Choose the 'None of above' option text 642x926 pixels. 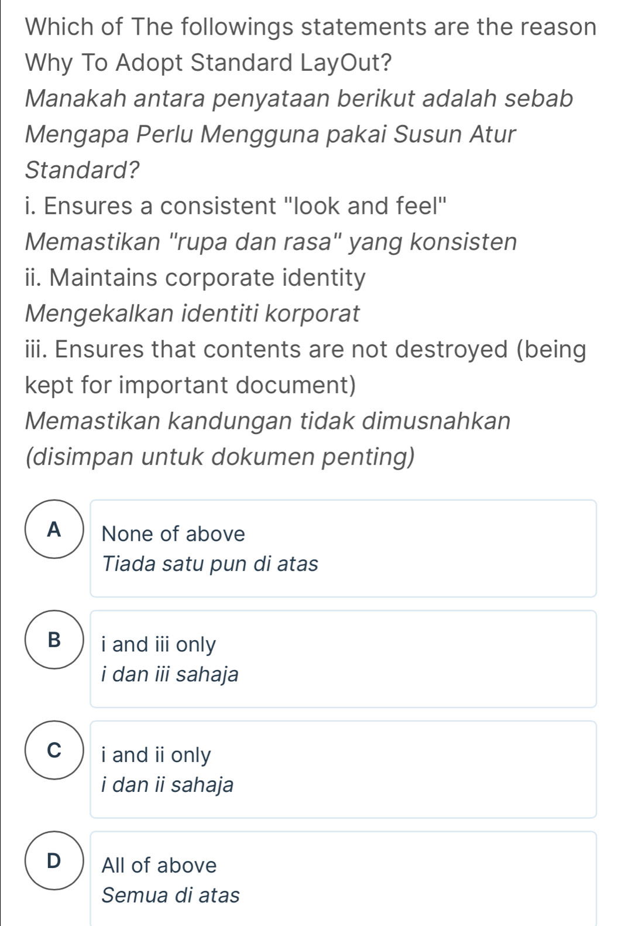click(x=173, y=534)
